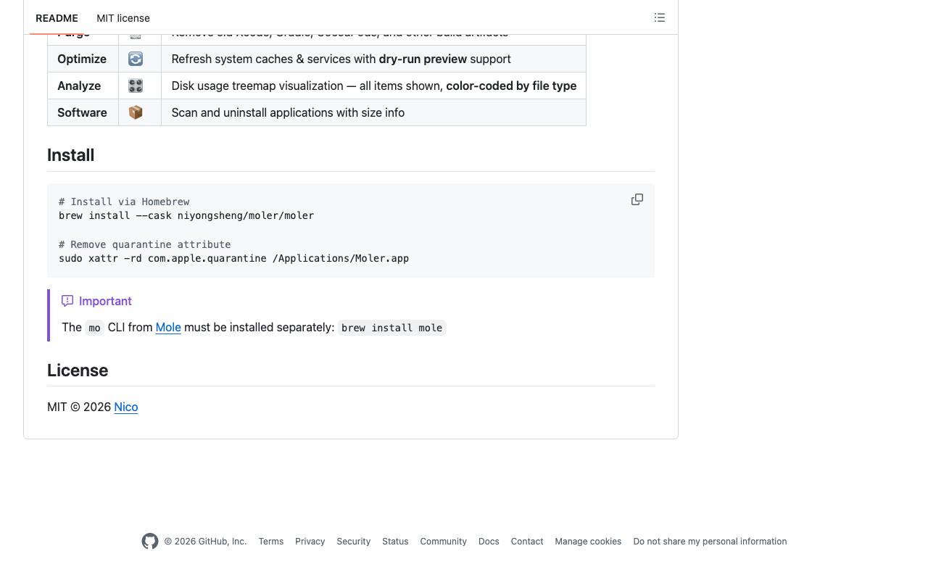Click the 'brew install mole' inline code
Image resolution: width=928 pixels, height=580 pixels.
[x=391, y=328]
